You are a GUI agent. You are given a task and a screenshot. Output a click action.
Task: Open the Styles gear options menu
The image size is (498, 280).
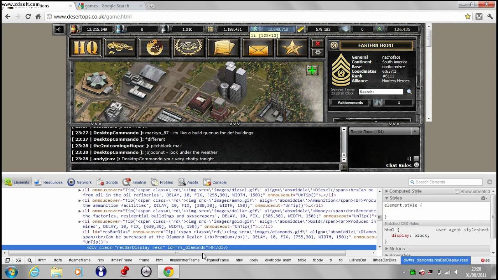point(484,198)
